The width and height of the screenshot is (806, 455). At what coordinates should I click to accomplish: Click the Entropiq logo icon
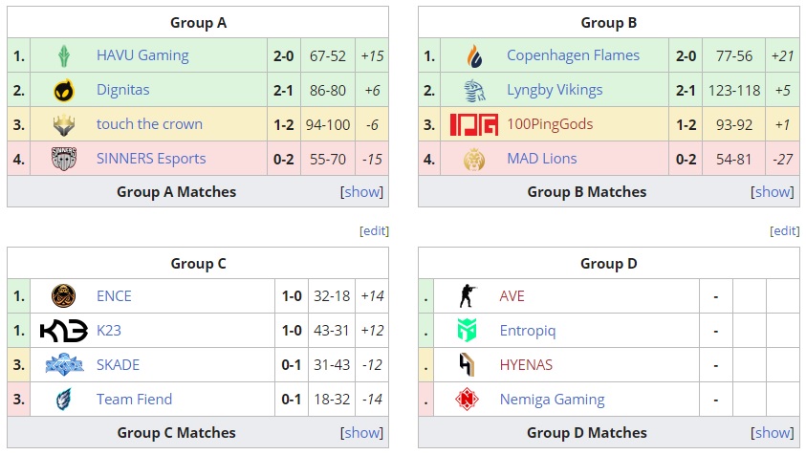pyautogui.click(x=467, y=331)
